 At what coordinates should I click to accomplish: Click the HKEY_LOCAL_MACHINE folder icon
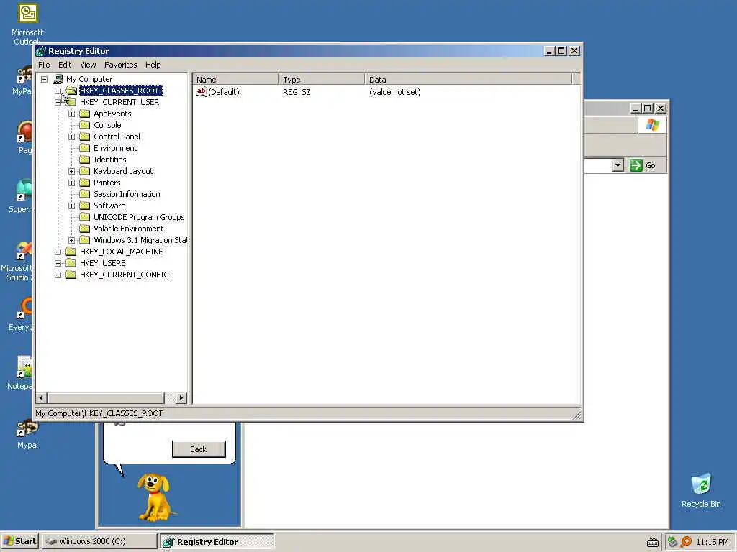71,252
